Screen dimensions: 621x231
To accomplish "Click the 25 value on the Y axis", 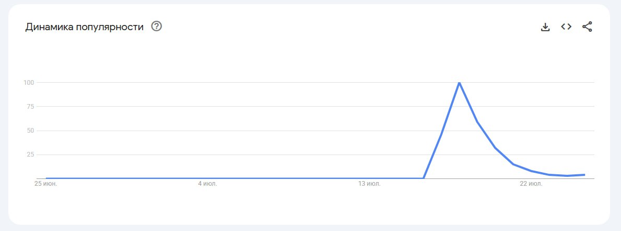I will 30,155.
